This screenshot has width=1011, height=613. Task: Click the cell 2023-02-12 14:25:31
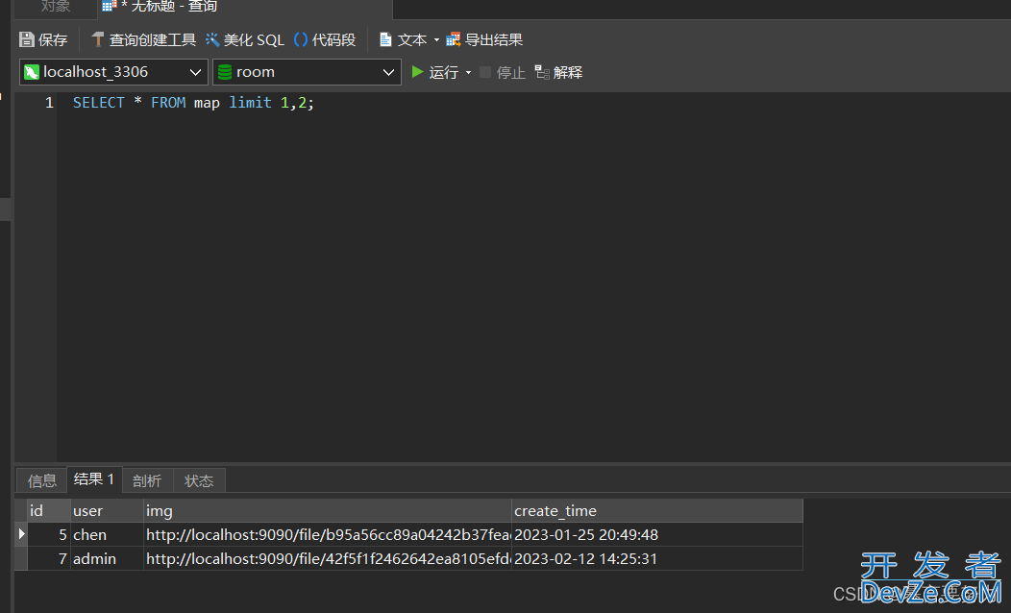[657, 558]
